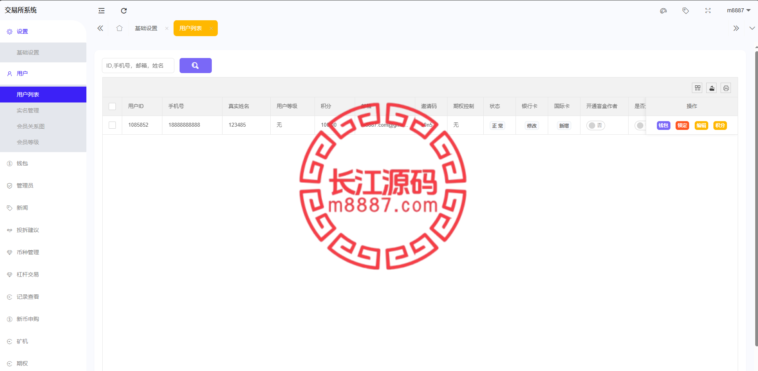The image size is (758, 371).
Task: Check the row checkbox for user 1085852
Action: point(112,125)
